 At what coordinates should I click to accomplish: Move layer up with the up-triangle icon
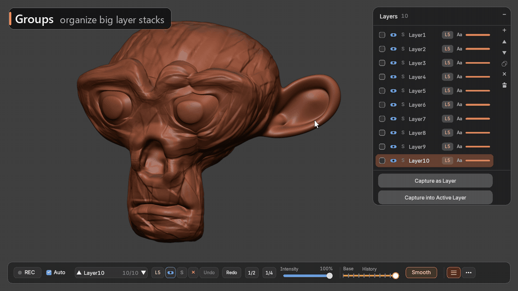point(504,42)
